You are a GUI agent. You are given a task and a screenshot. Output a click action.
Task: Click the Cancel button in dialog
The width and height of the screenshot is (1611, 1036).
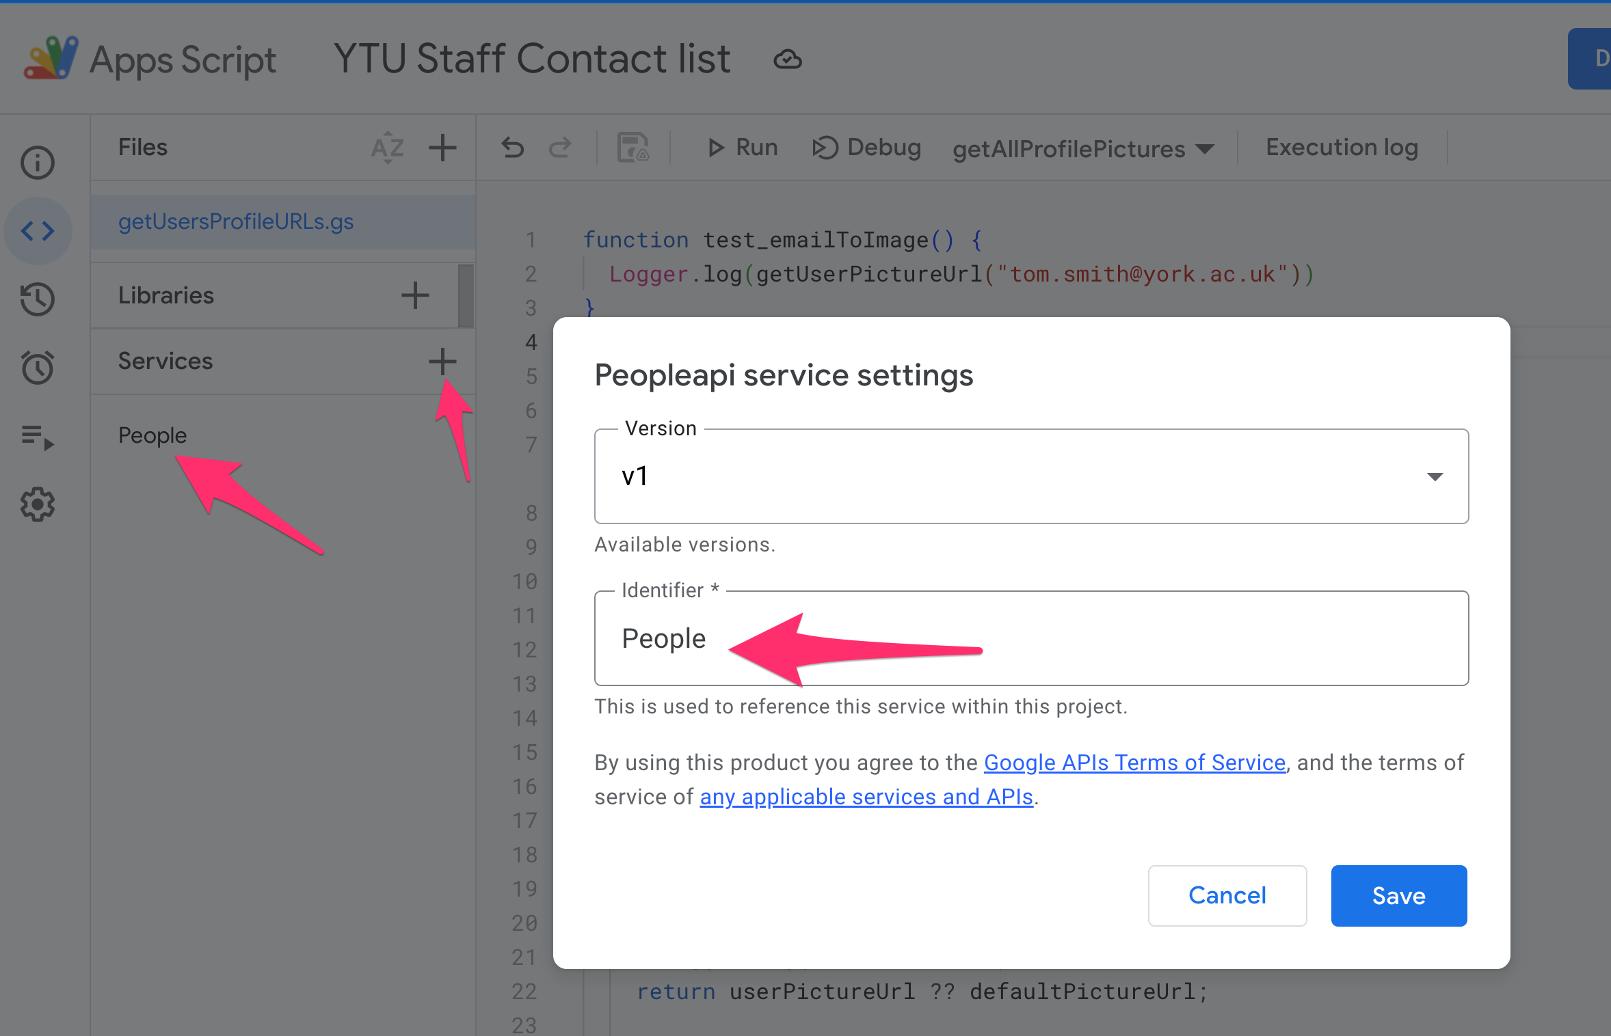pos(1227,895)
